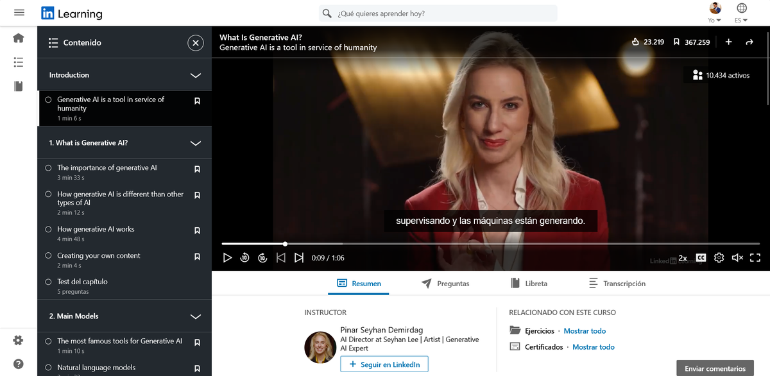This screenshot has width=770, height=376.
Task: Bookmark 'How generative AI works' lesson
Action: (x=197, y=230)
